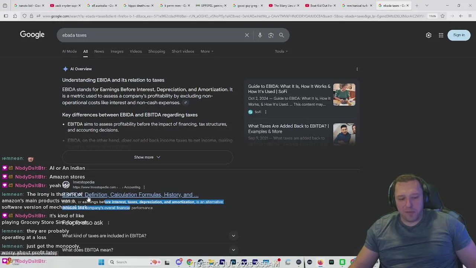
Task: Click the AI Overview sparkle icon
Action: point(65,69)
